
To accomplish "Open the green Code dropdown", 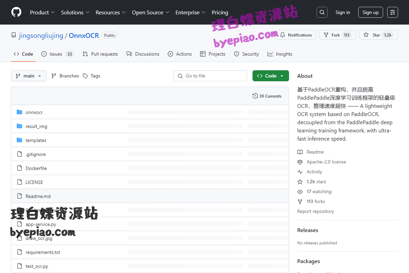I will 271,76.
